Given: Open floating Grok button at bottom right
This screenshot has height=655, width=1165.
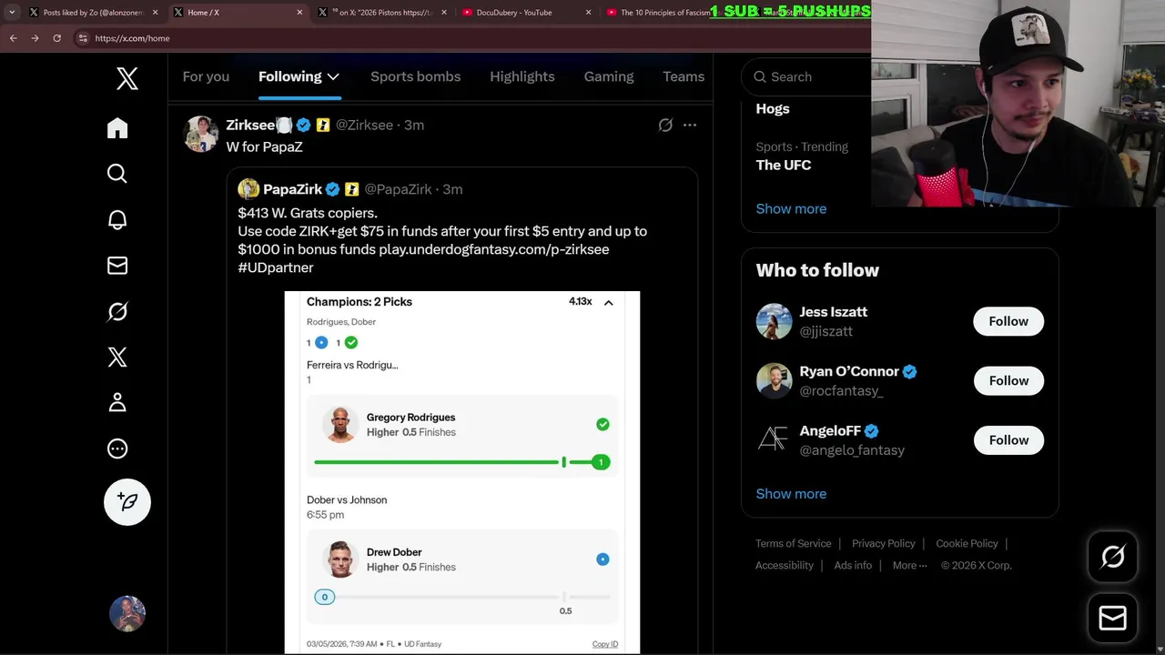Looking at the screenshot, I should pyautogui.click(x=1112, y=557).
